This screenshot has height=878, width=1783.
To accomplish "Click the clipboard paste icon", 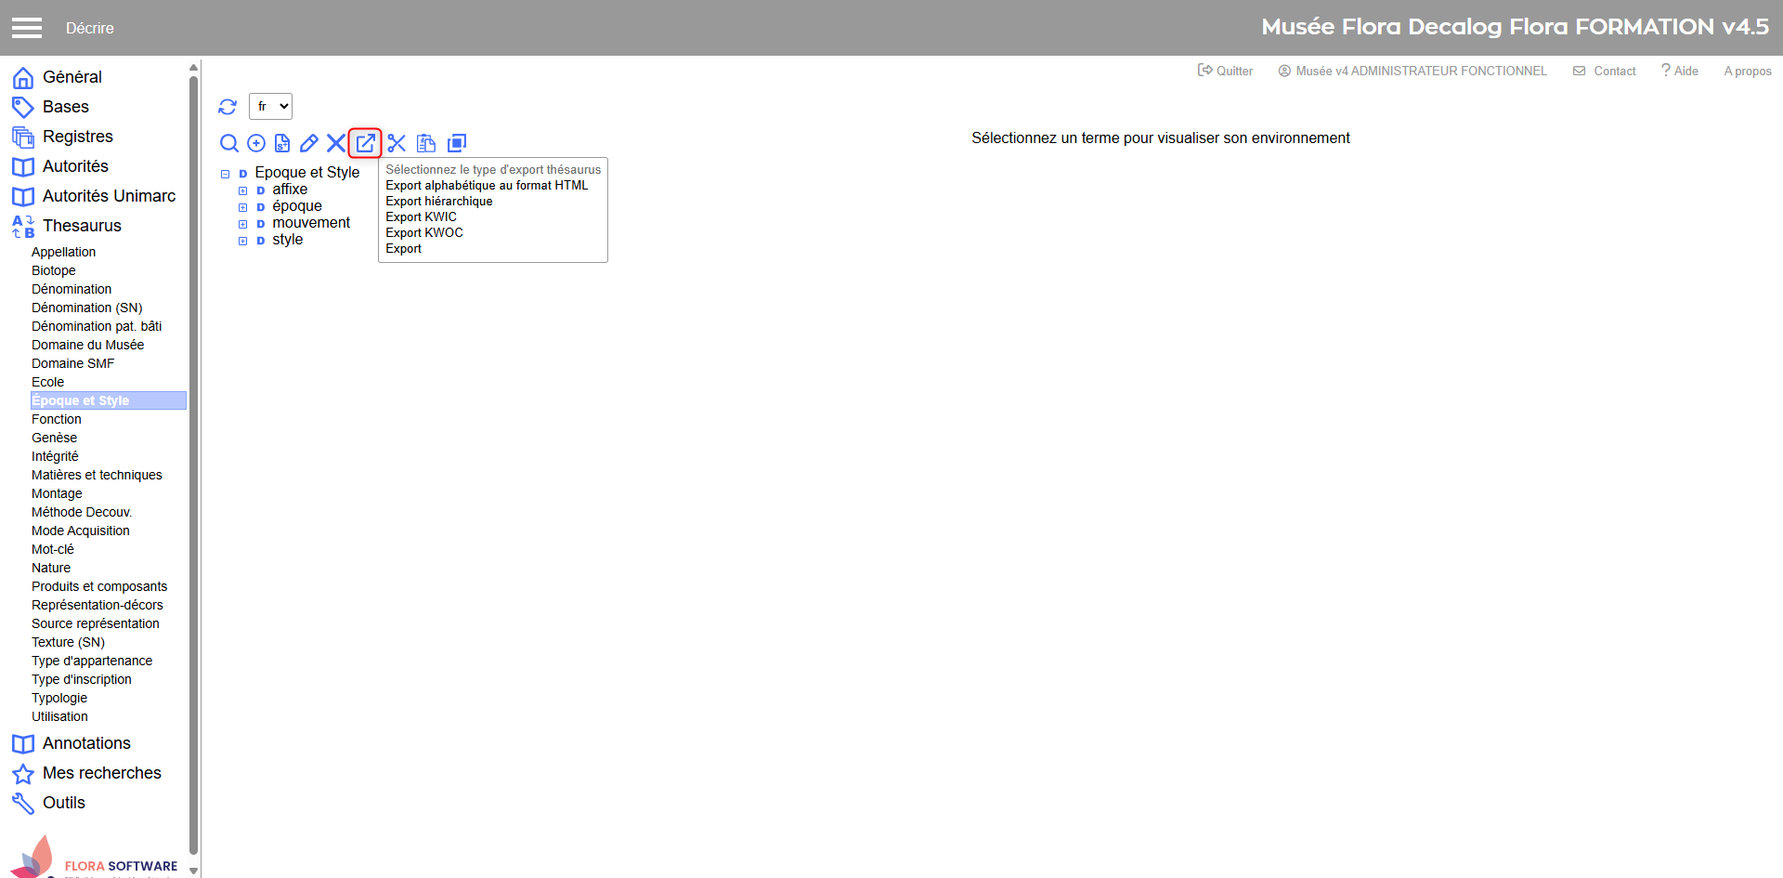I will click(426, 143).
